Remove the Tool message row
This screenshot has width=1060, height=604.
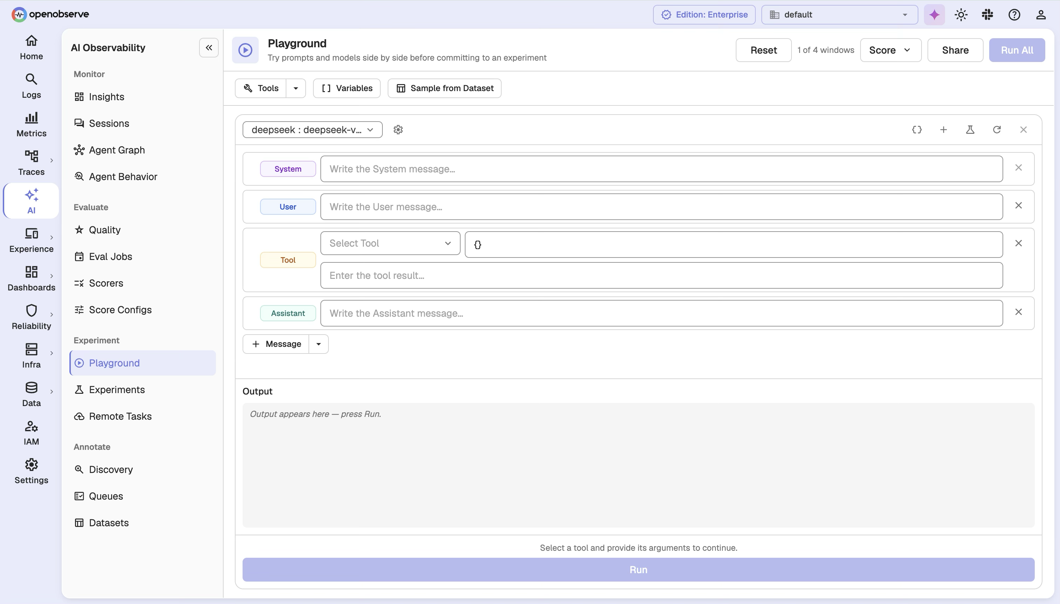1019,243
